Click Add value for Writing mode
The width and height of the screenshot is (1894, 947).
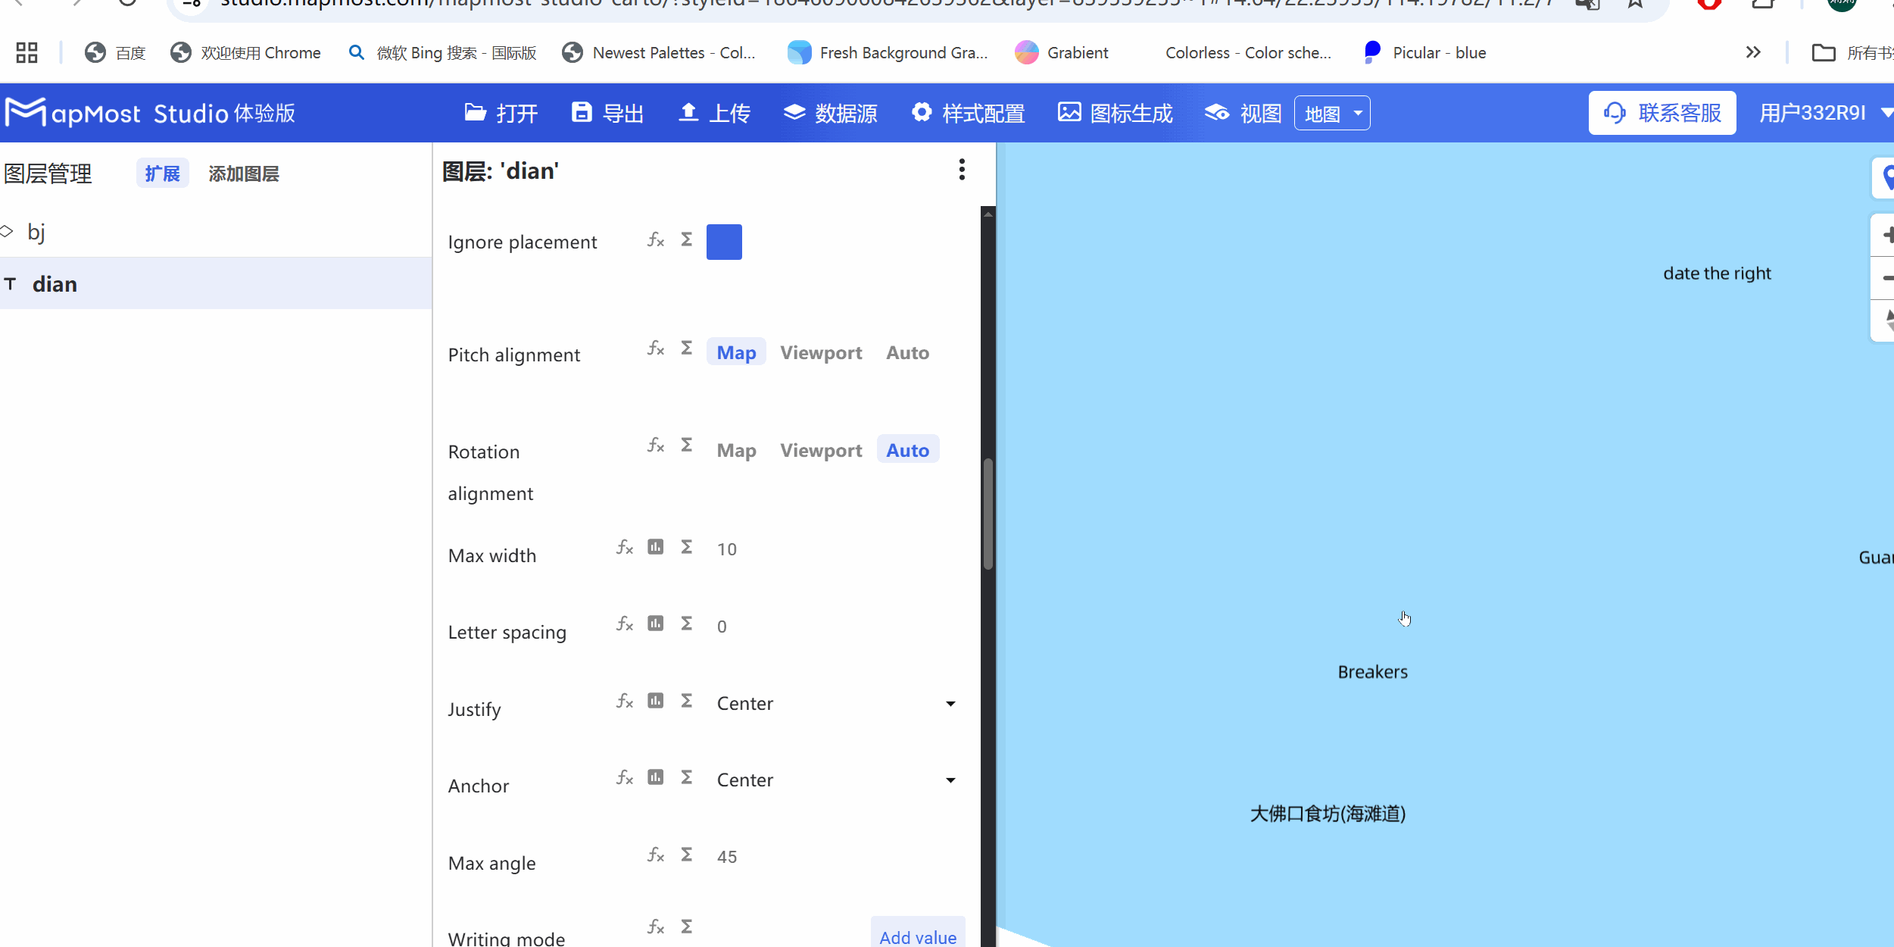tap(917, 936)
